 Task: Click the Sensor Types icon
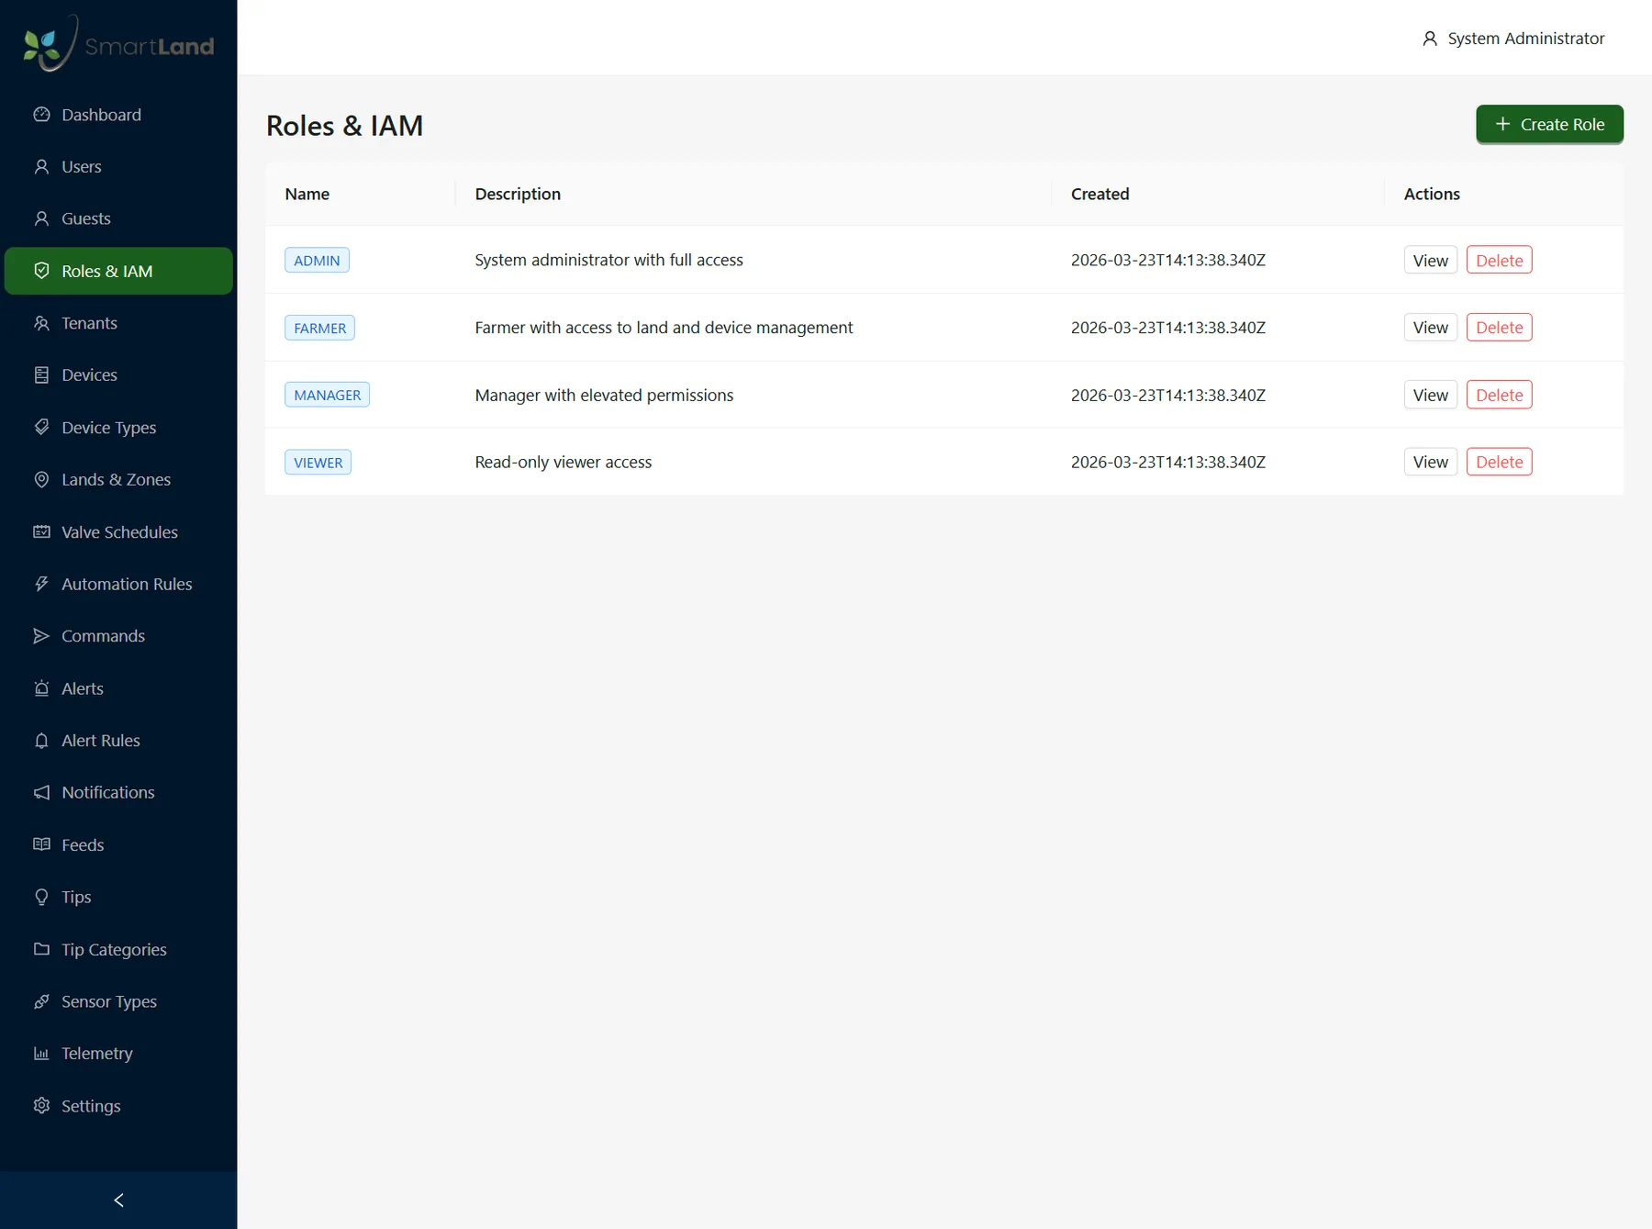tap(41, 1001)
